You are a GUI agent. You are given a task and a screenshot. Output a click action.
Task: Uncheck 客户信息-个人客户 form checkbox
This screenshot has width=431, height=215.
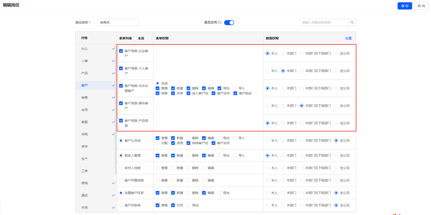click(x=121, y=68)
